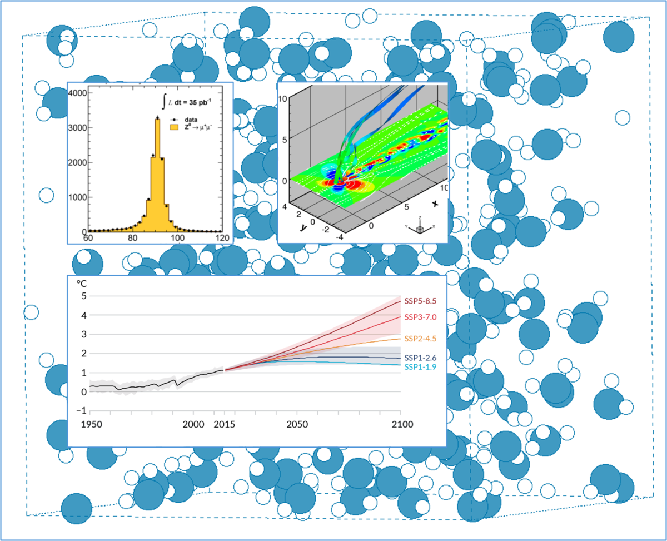This screenshot has width=667, height=541.
Task: Click the 2050 tick on the time axis
Action: (297, 425)
